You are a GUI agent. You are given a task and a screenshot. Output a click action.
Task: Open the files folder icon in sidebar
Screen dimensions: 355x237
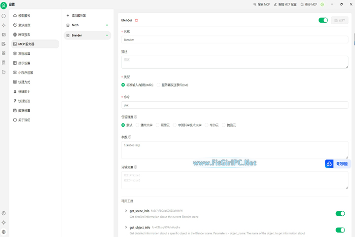(3, 72)
